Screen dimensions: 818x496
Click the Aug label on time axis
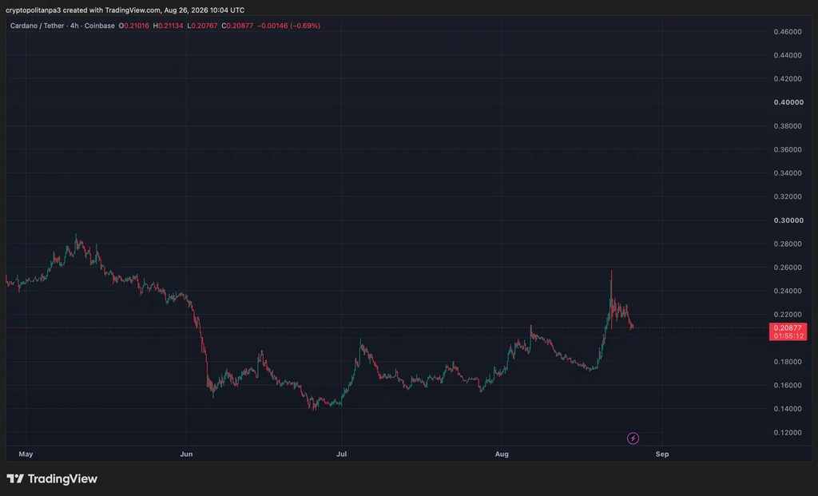pos(502,454)
